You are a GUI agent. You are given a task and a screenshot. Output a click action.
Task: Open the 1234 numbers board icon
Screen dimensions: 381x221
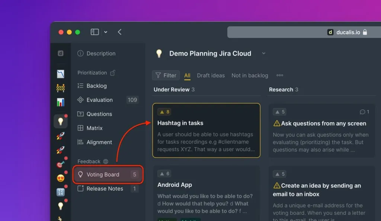(60, 192)
